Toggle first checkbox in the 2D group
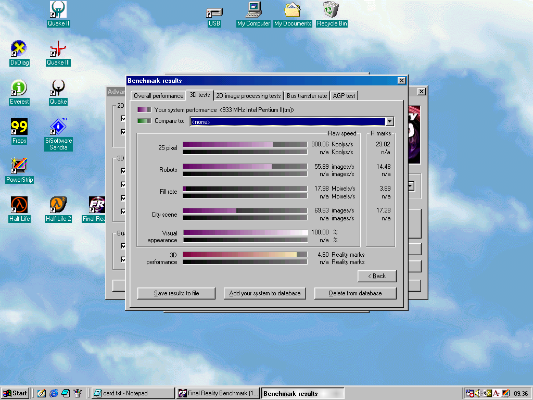Screen dimensions: 533x400 click(123, 119)
